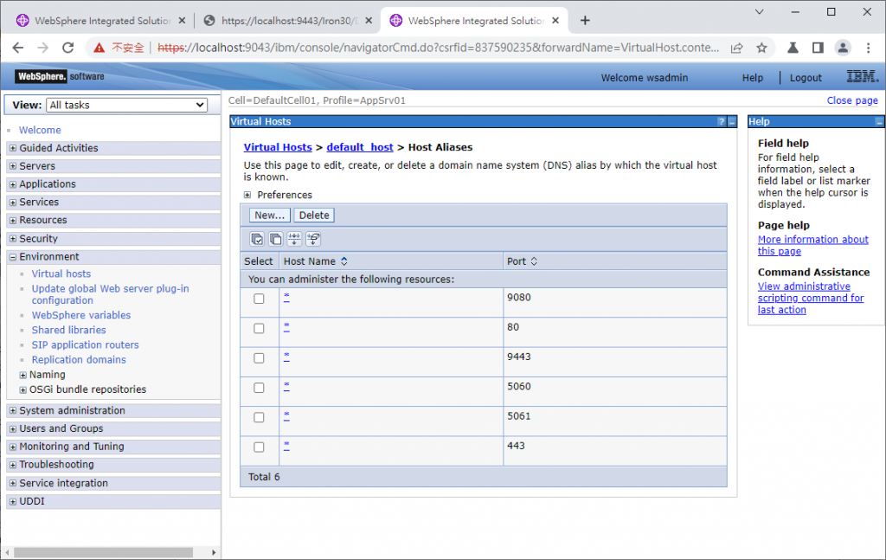Tick the checkbox for port 5060
The height and width of the screenshot is (560, 886).
(259, 388)
